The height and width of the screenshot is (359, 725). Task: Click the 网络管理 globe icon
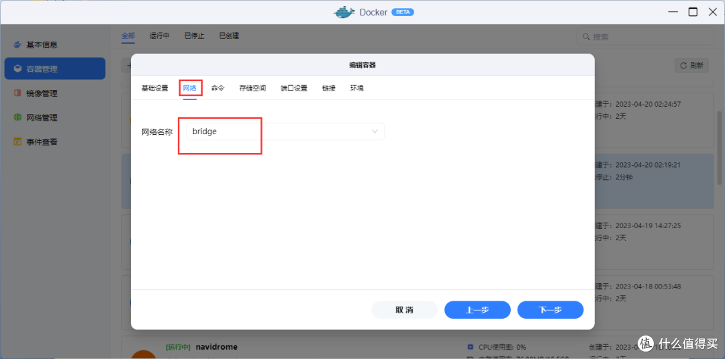17,117
